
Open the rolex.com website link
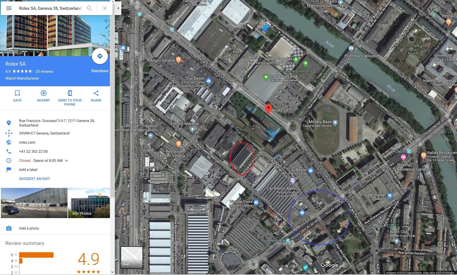[x=27, y=142]
